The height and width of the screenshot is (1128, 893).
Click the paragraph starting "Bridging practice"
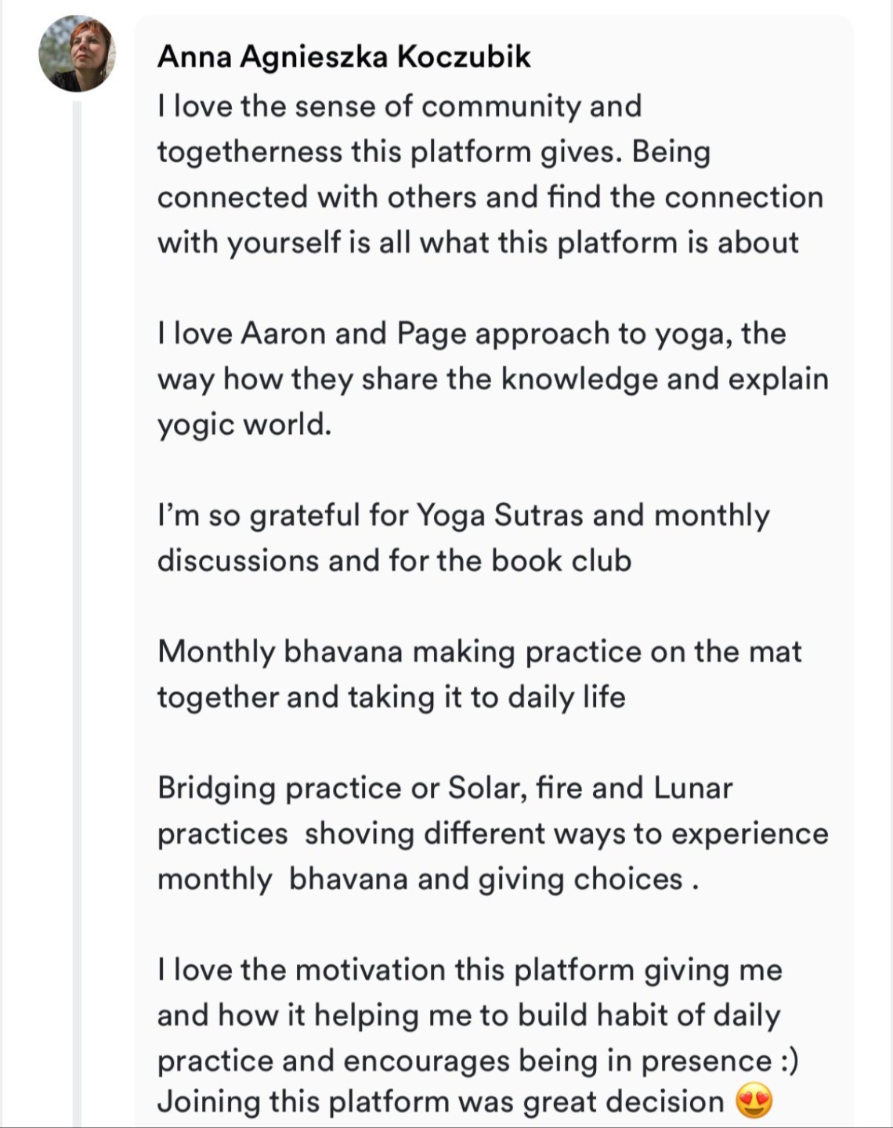[492, 833]
